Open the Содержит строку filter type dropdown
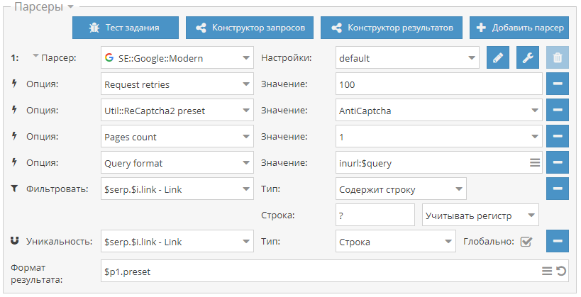Image resolution: width=581 pixels, height=297 pixels. [401, 189]
